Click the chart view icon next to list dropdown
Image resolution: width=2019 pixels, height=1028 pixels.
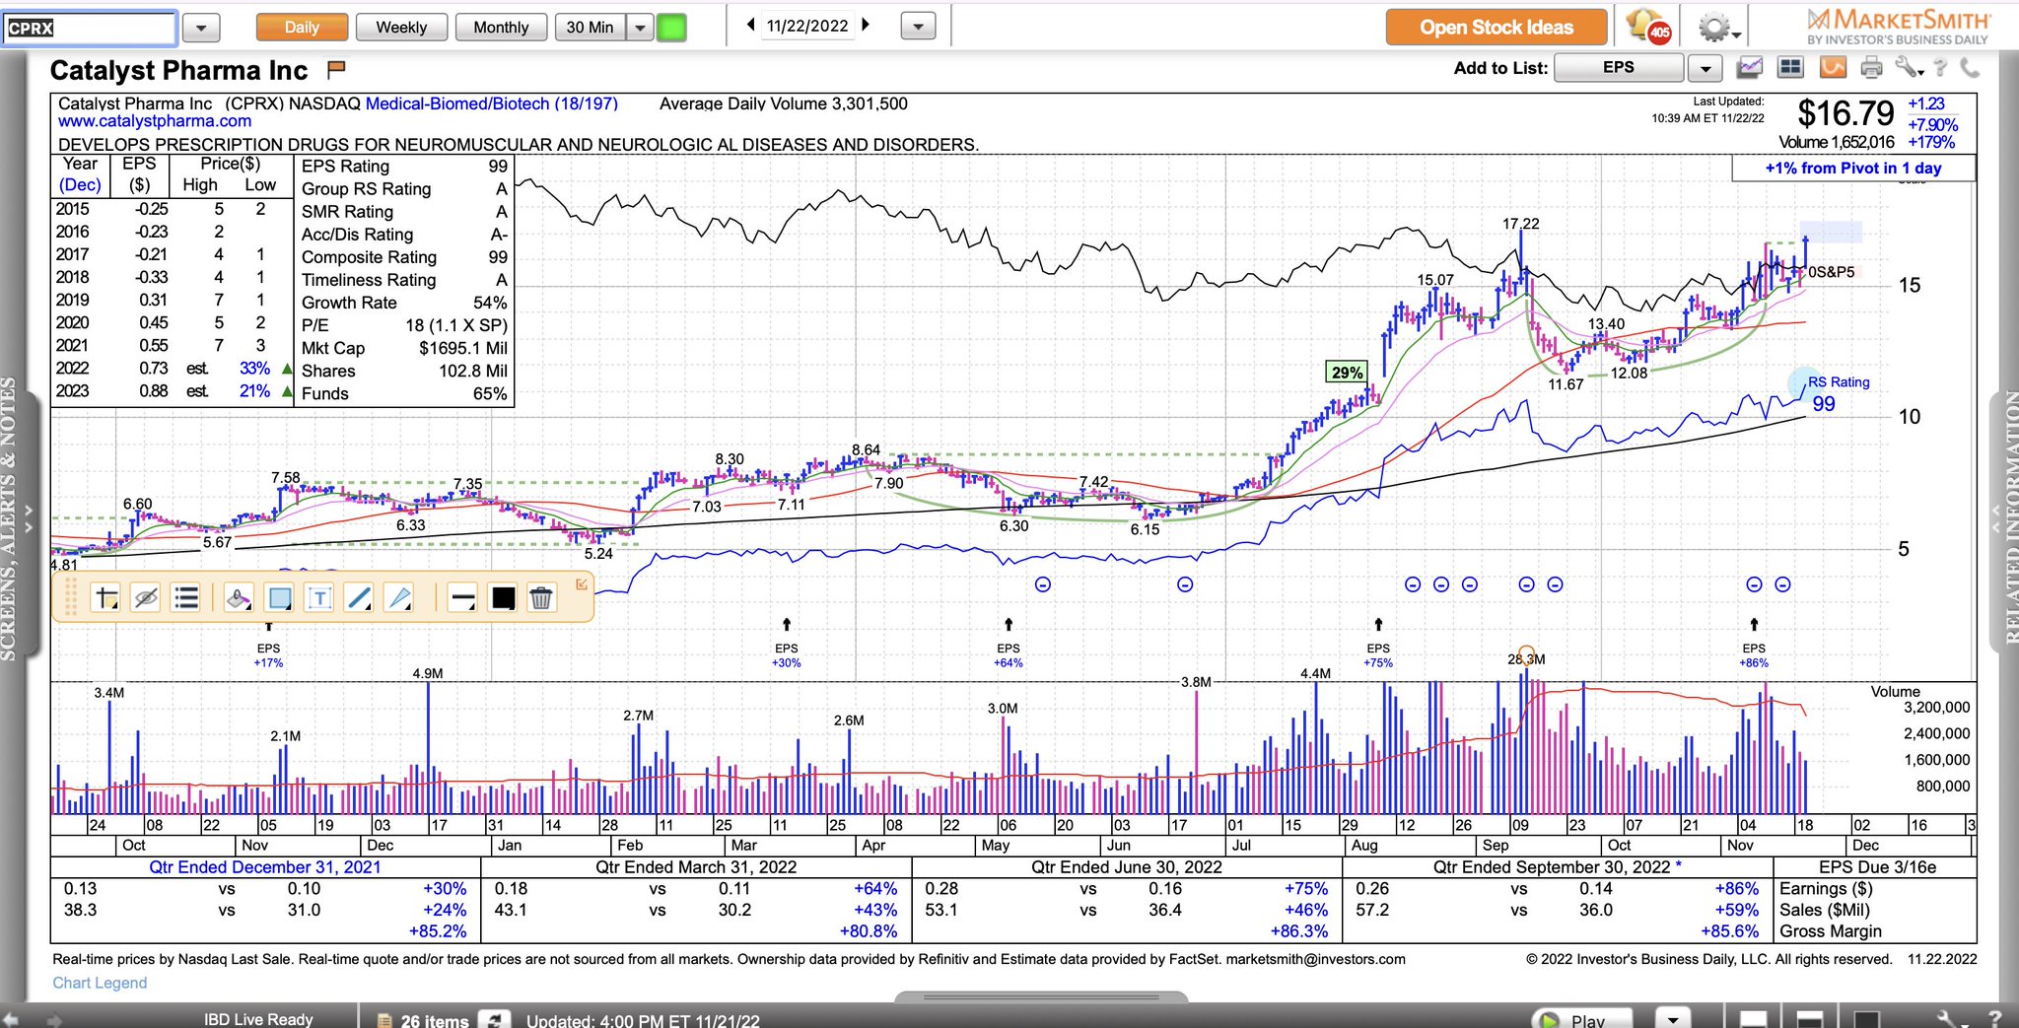[1750, 68]
